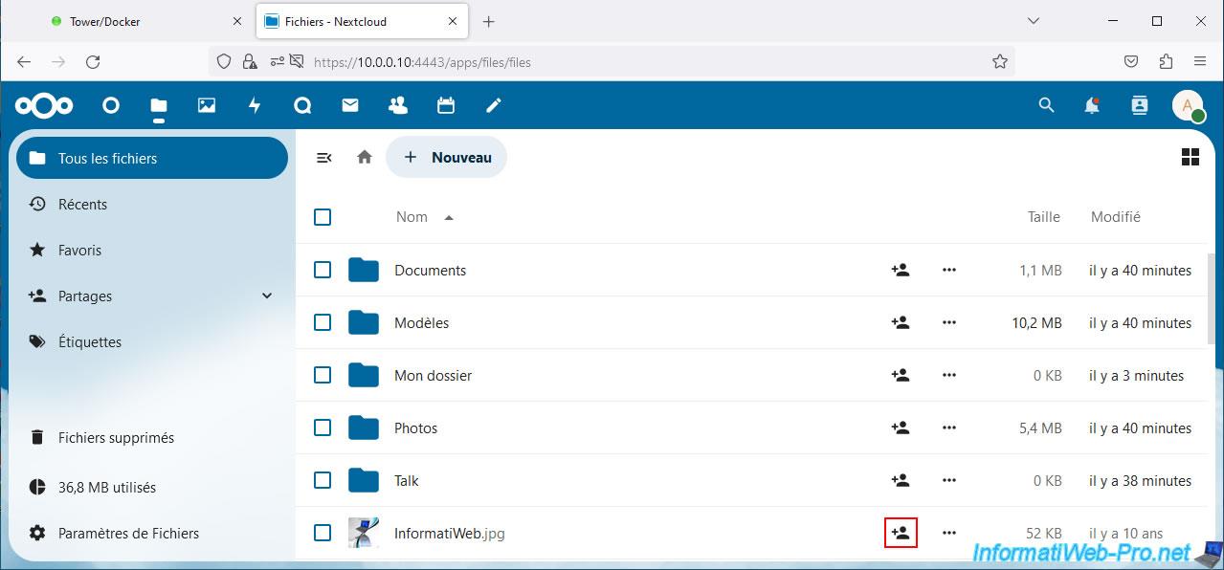
Task: Open the three-dot menu for Modèles
Action: [x=949, y=323]
